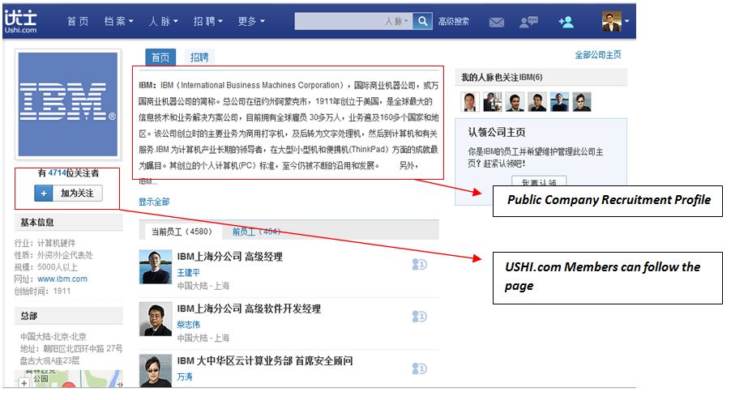Click connection degree icon for 王建平
The image size is (731, 400).
(419, 265)
